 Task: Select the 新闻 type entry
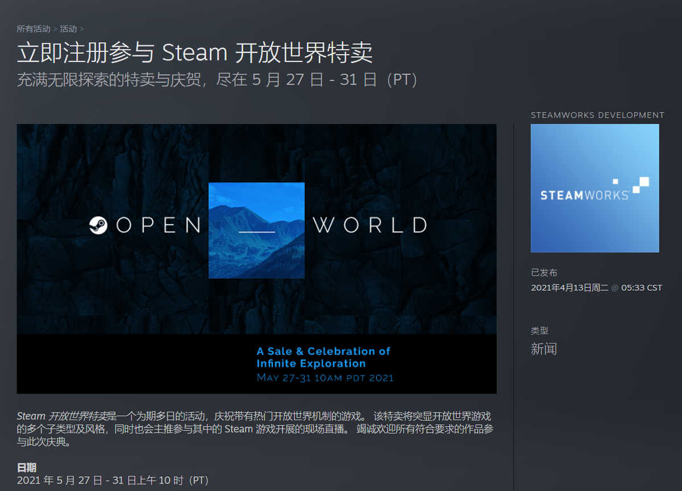click(544, 349)
